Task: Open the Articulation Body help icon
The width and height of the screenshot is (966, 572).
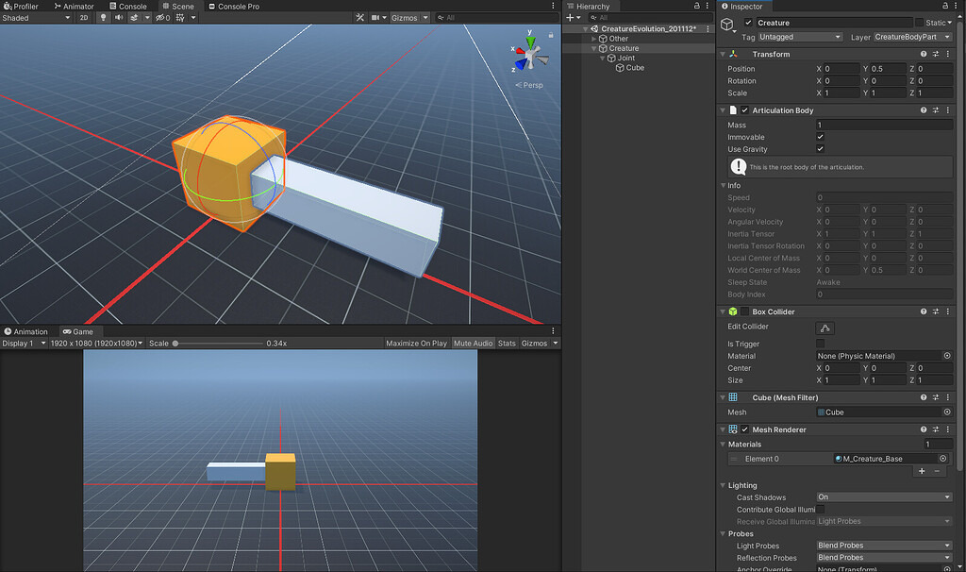Action: (923, 109)
